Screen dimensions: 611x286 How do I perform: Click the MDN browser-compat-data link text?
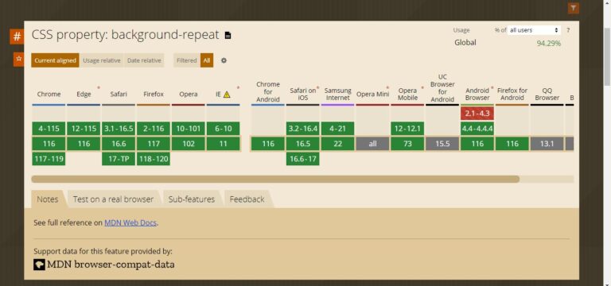click(x=111, y=265)
